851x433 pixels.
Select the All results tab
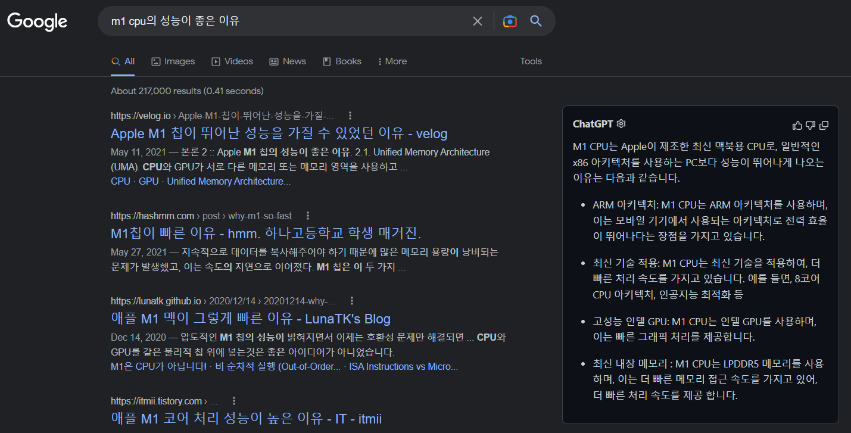123,61
